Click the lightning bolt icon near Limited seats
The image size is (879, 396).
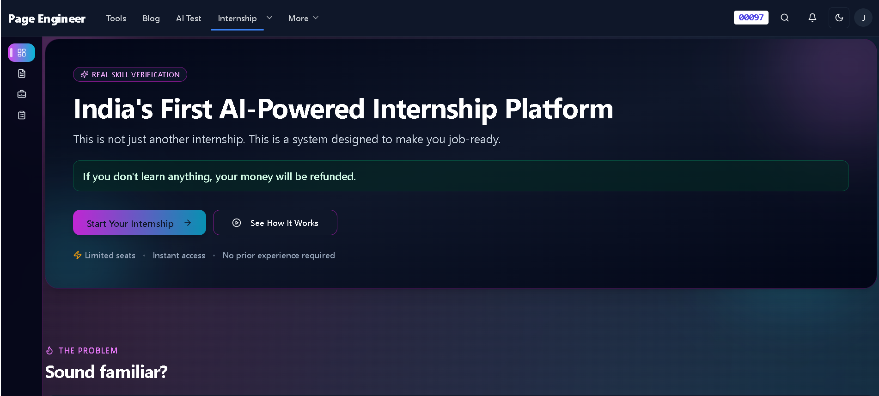78,255
